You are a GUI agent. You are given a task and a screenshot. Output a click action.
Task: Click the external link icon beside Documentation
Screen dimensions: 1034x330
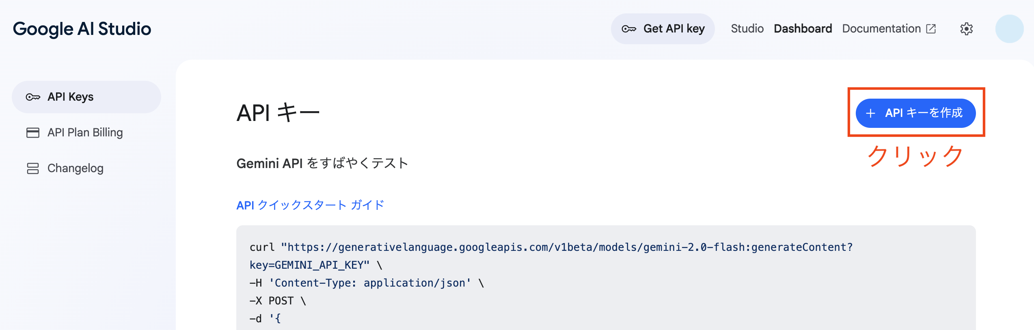pyautogui.click(x=931, y=29)
